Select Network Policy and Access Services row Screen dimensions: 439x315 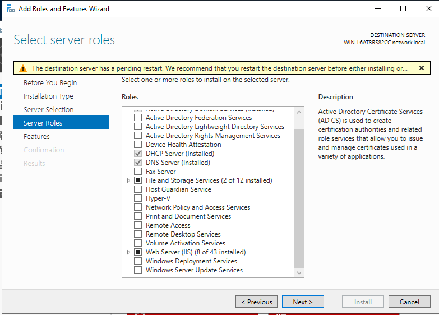(x=198, y=207)
